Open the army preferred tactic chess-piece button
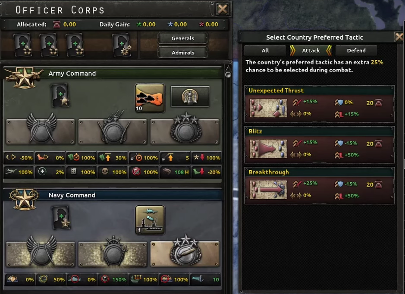This screenshot has width=405, height=294. (x=190, y=97)
